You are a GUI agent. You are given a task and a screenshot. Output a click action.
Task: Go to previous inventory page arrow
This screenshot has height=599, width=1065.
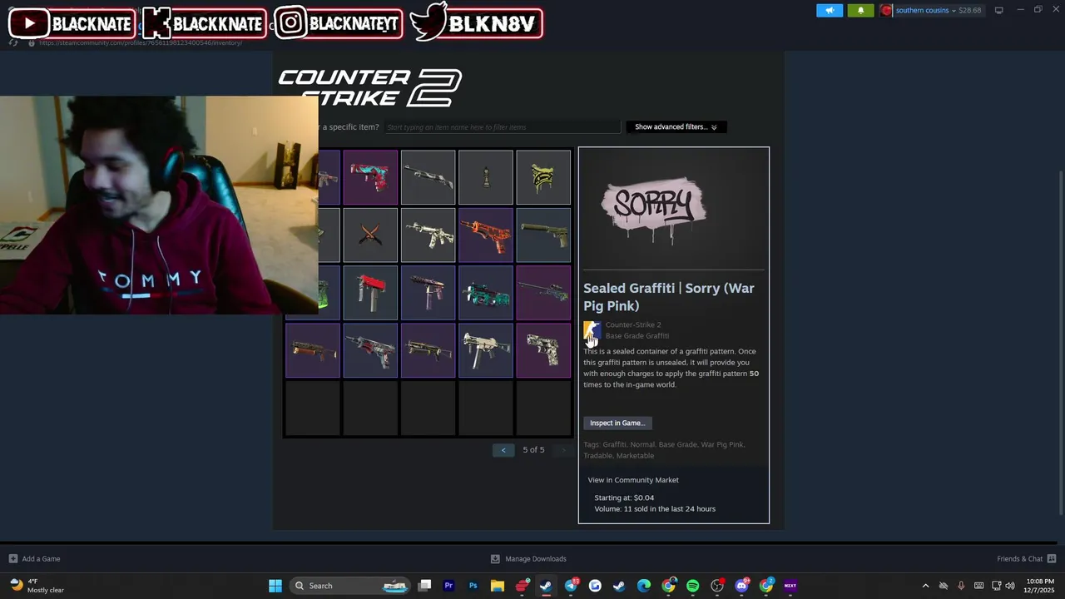pyautogui.click(x=503, y=450)
